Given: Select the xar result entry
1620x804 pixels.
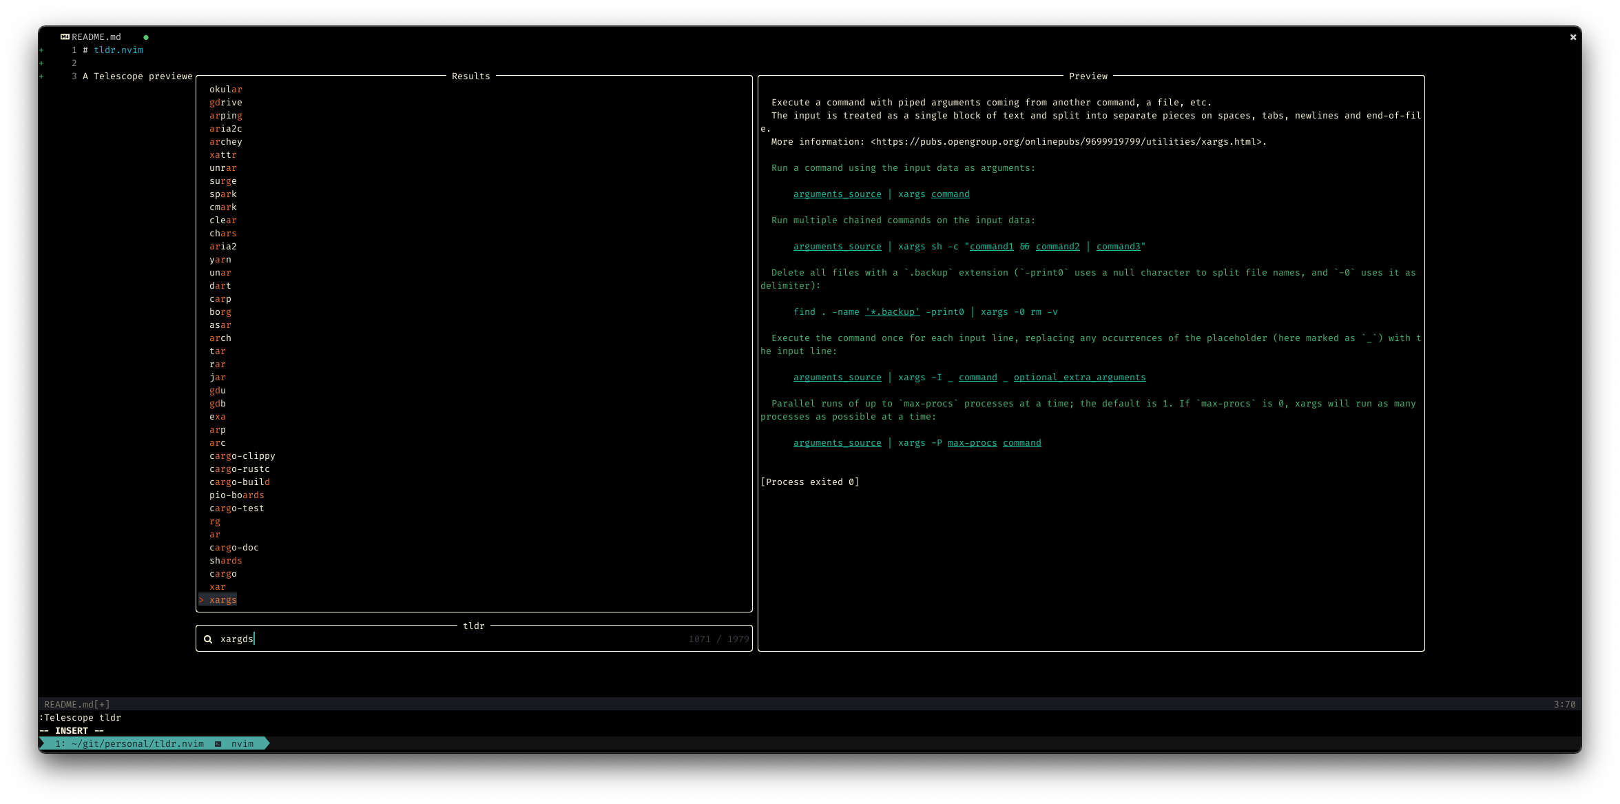Looking at the screenshot, I should coord(218,587).
